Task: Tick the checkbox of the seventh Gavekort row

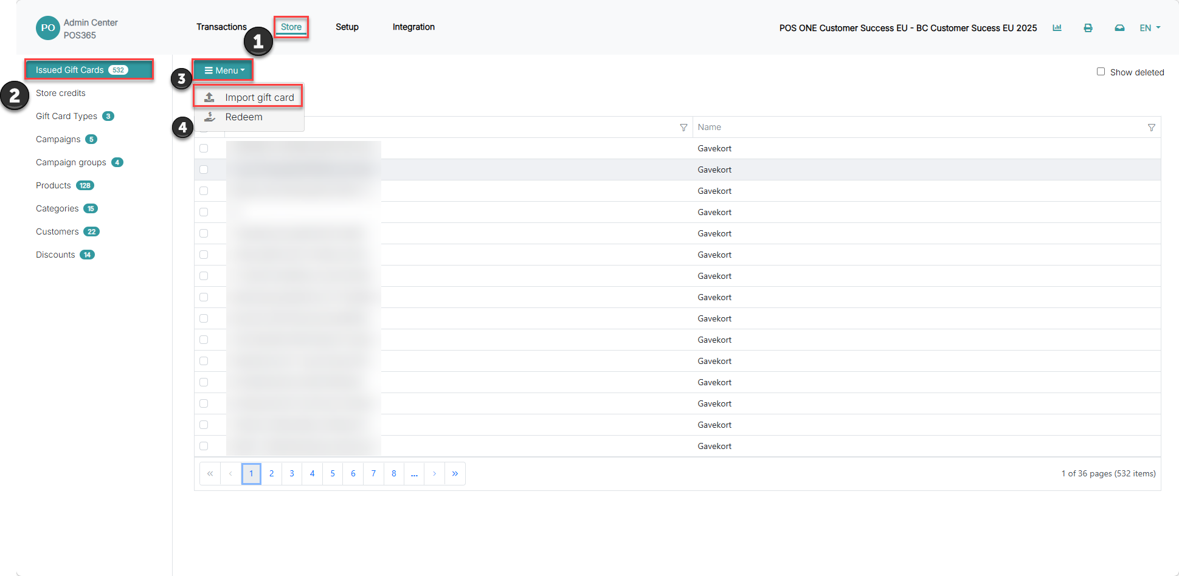Action: point(204,276)
